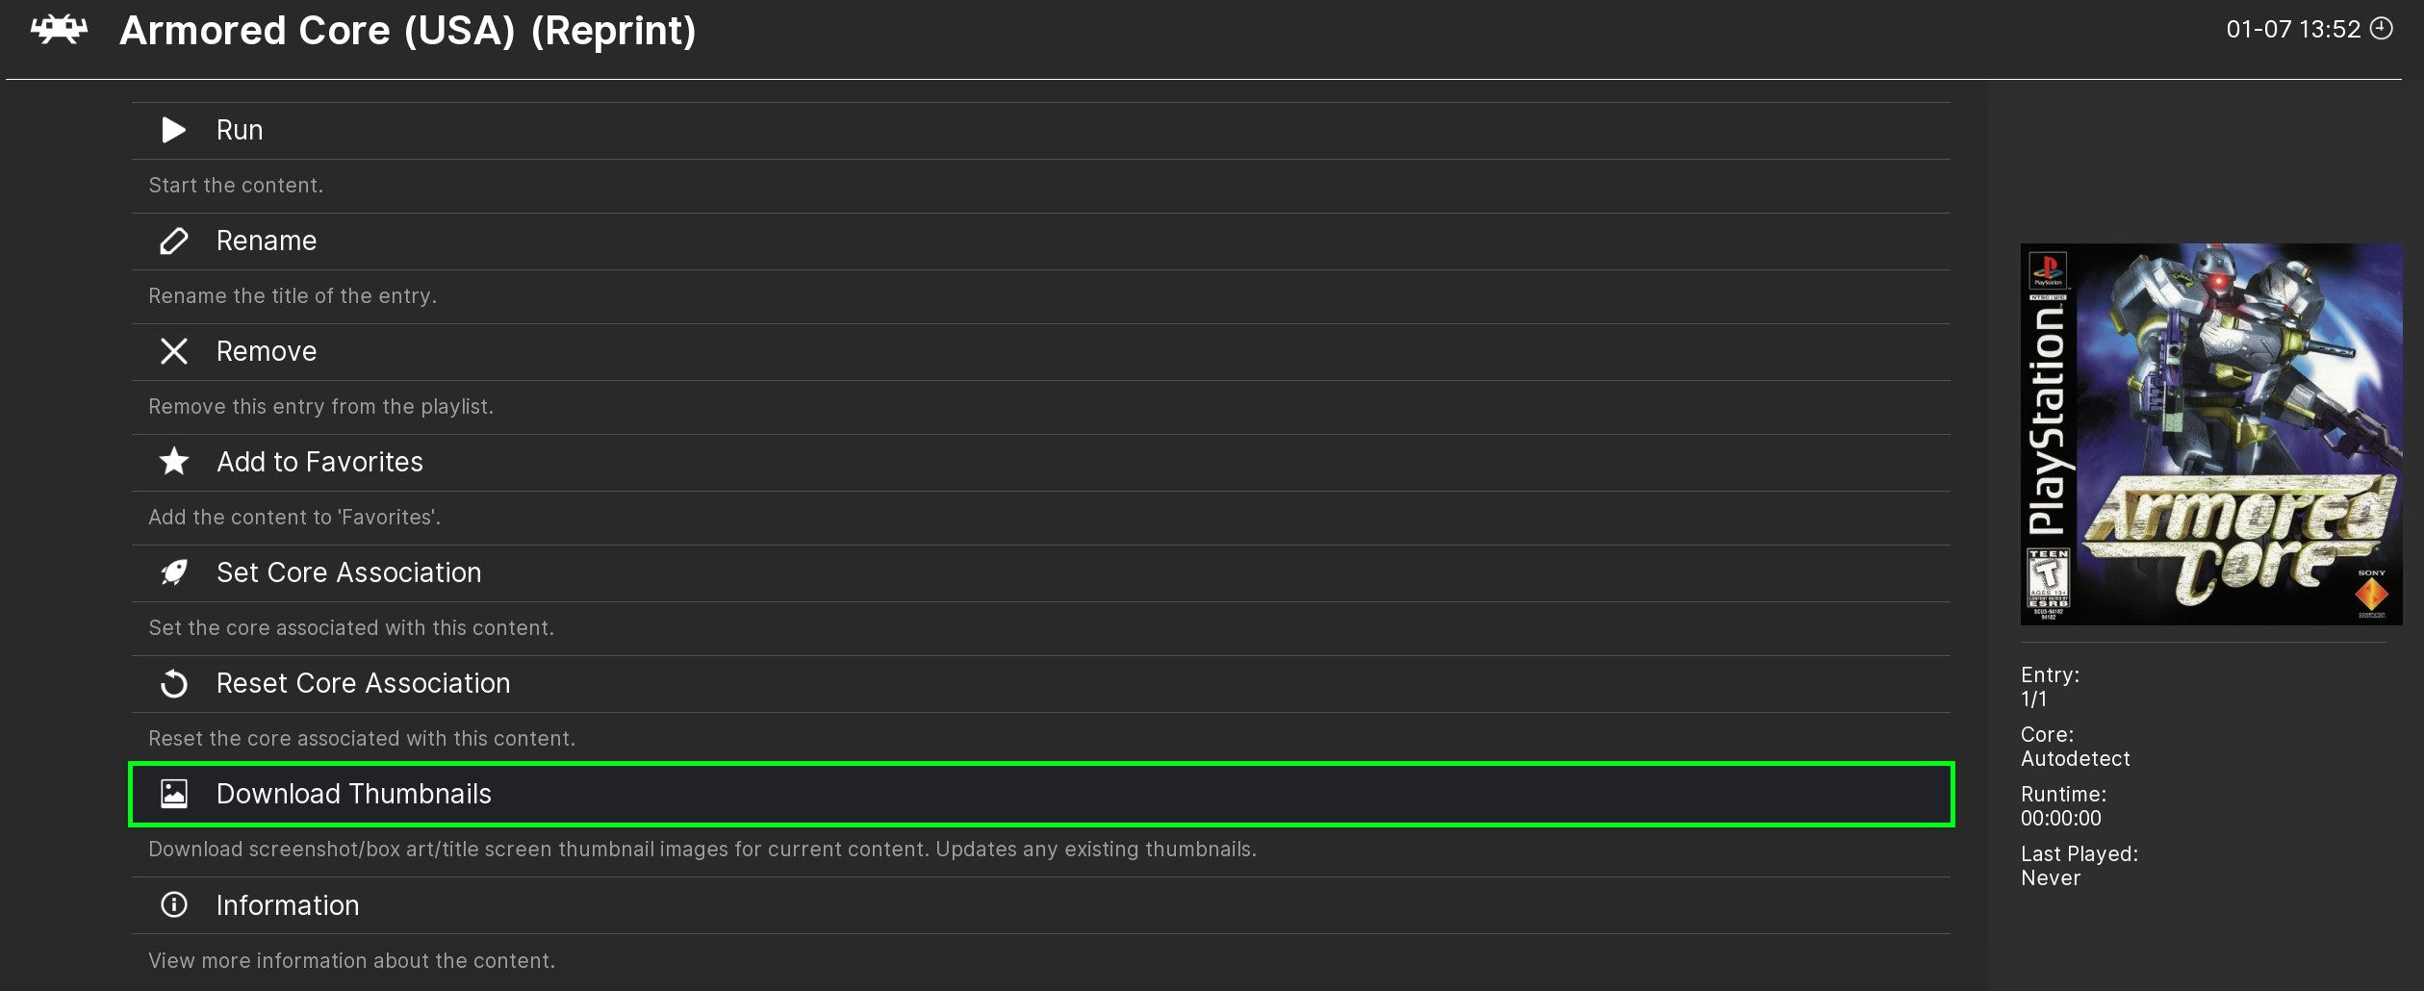Click the entry count '1/1'
Image resolution: width=2424 pixels, height=991 pixels.
click(x=2033, y=699)
